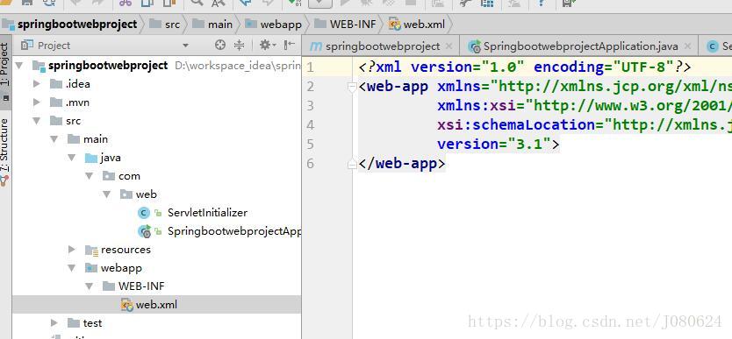The height and width of the screenshot is (339, 732).
Task: Collapse the WEB-INF folder in tree
Action: click(90, 286)
